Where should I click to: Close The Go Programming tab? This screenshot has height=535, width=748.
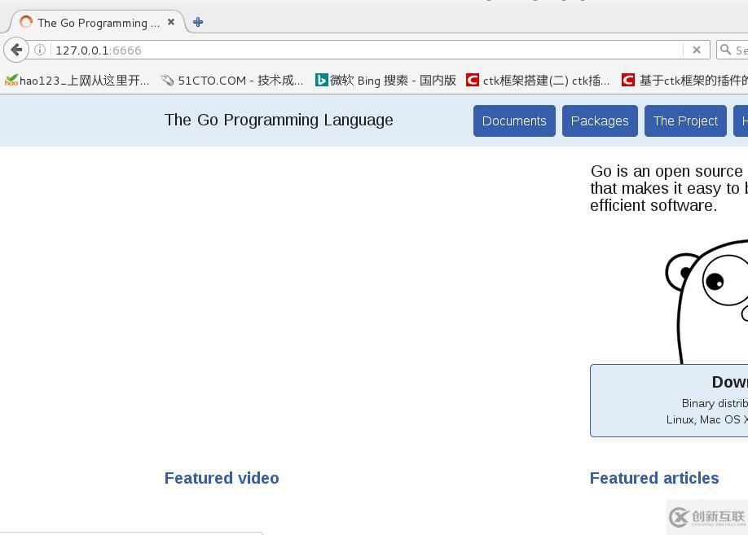point(171,22)
